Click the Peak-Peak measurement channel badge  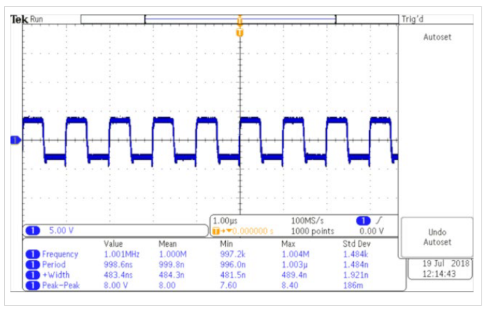pyautogui.click(x=32, y=284)
